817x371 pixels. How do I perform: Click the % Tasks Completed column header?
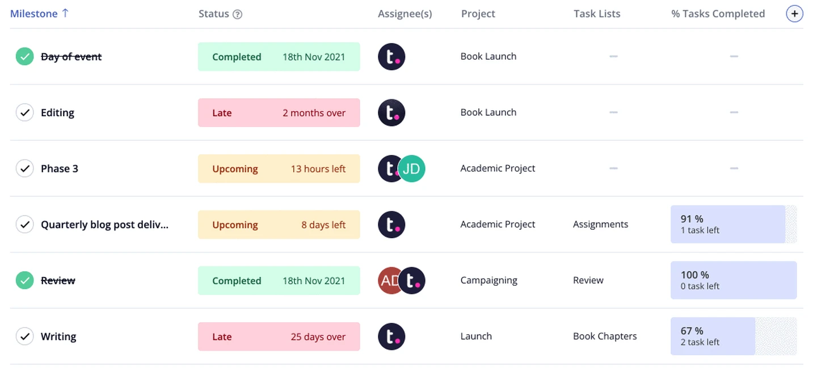tap(718, 14)
